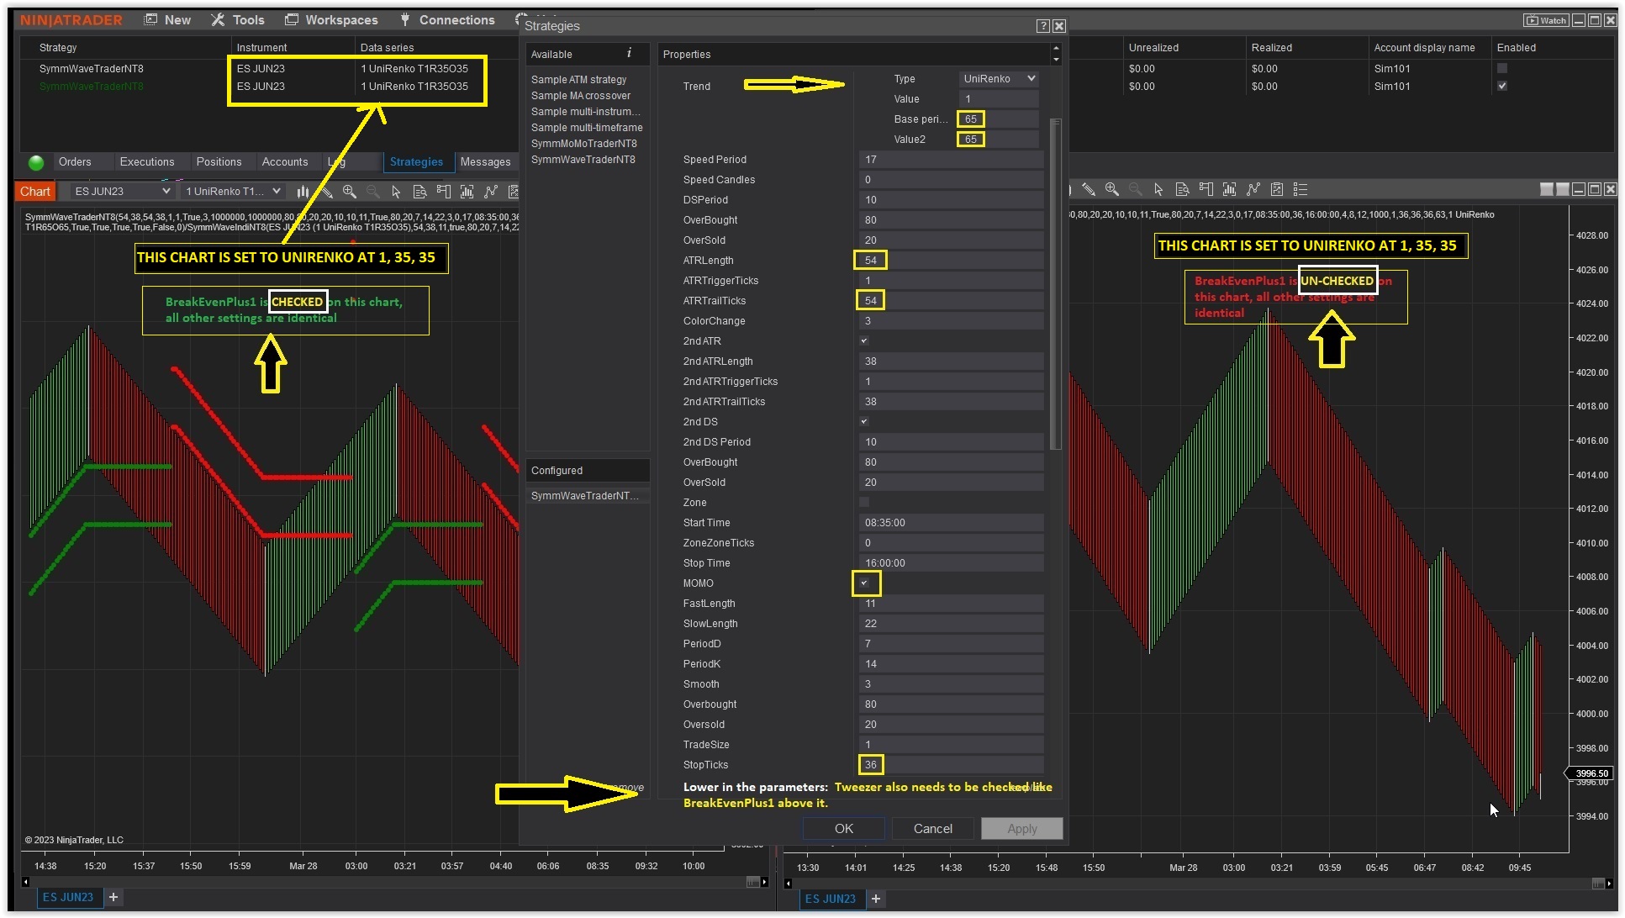Viewport: 1625px width, 918px height.
Task: Open the Chart Trader icon on right chart toolbar
Action: click(1206, 189)
